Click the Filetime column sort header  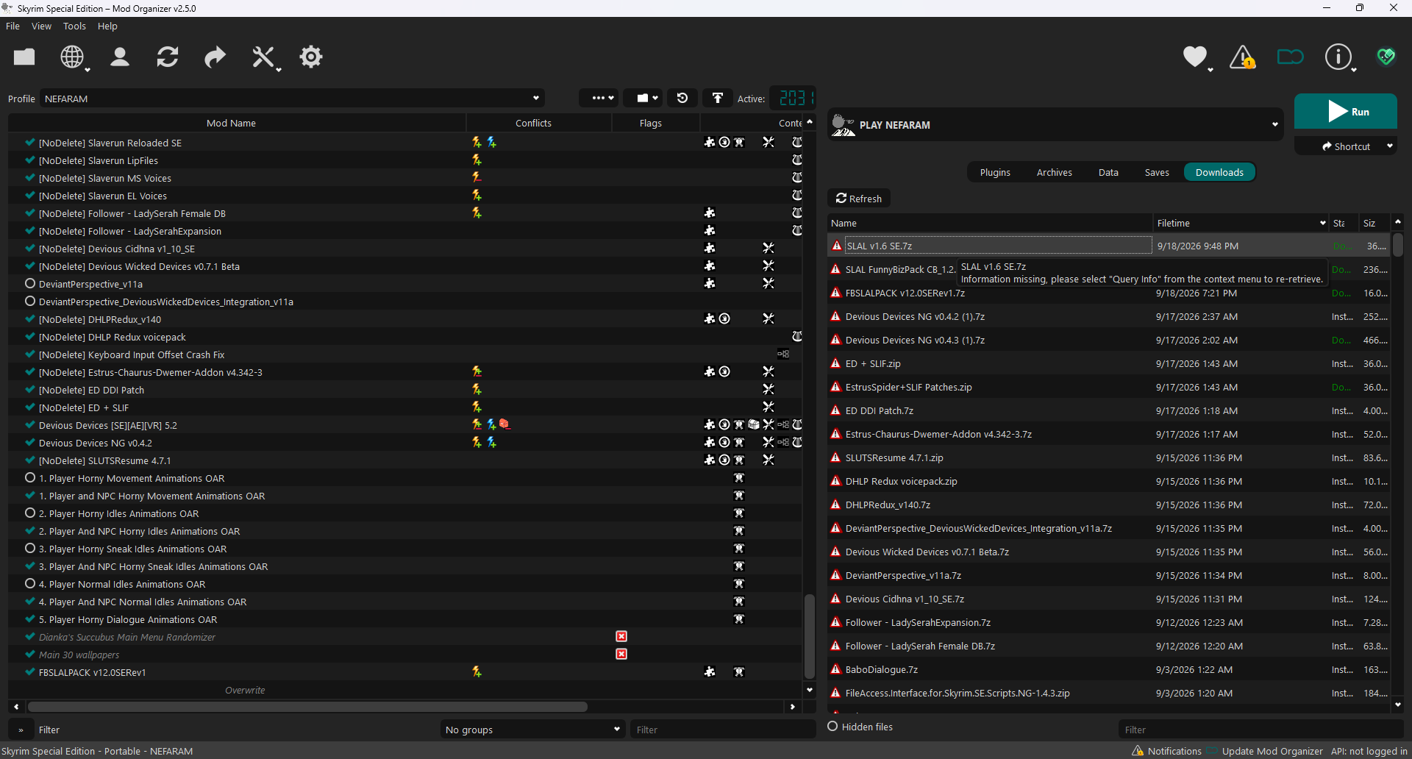pos(1241,223)
